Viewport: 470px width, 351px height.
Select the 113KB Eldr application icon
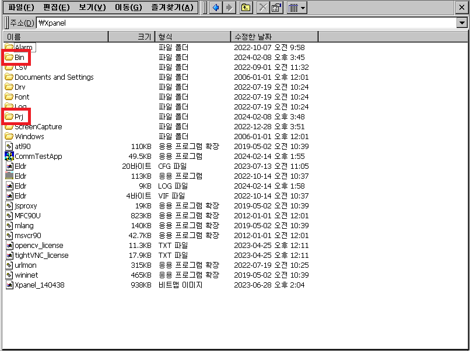pyautogui.click(x=9, y=176)
